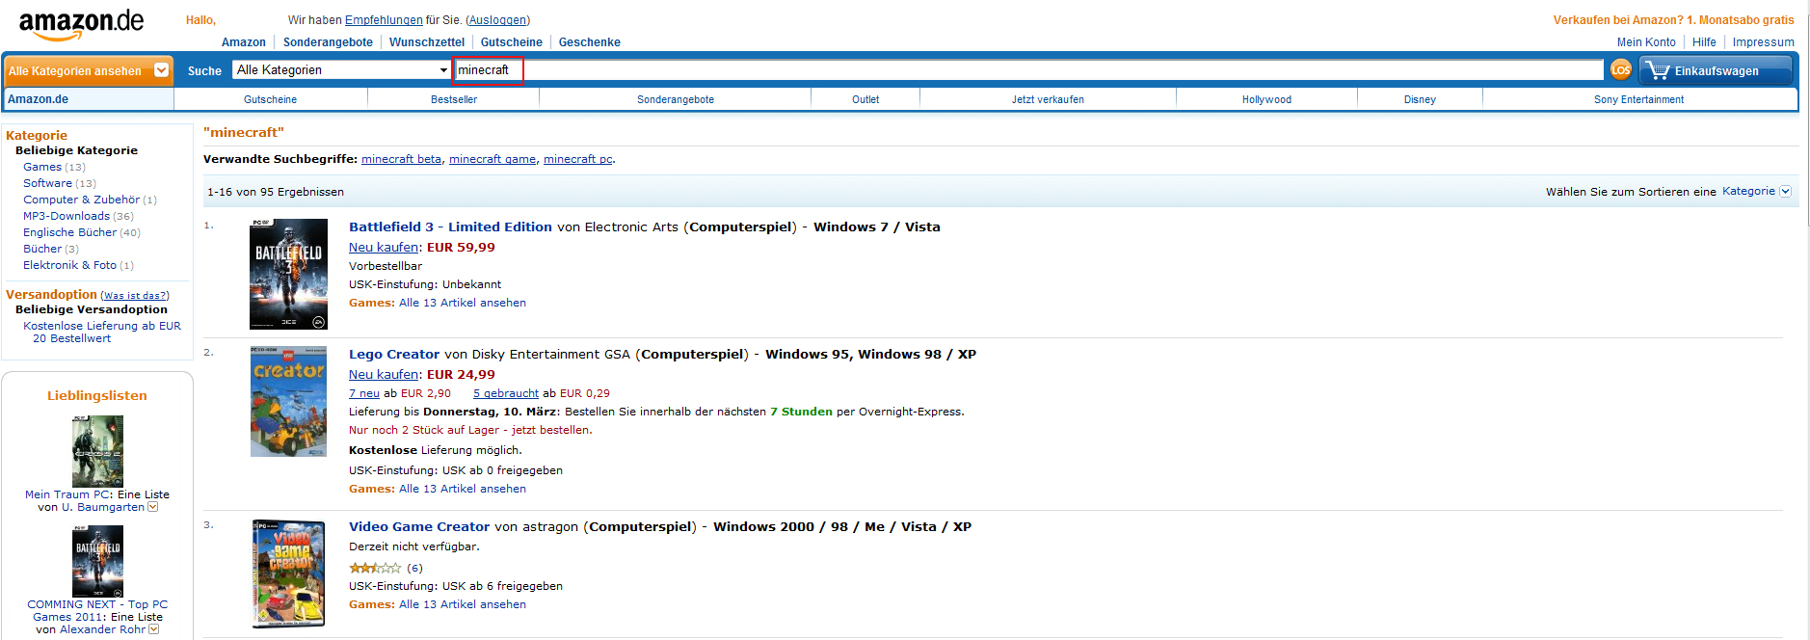Go to the Amazon header link

(x=244, y=42)
